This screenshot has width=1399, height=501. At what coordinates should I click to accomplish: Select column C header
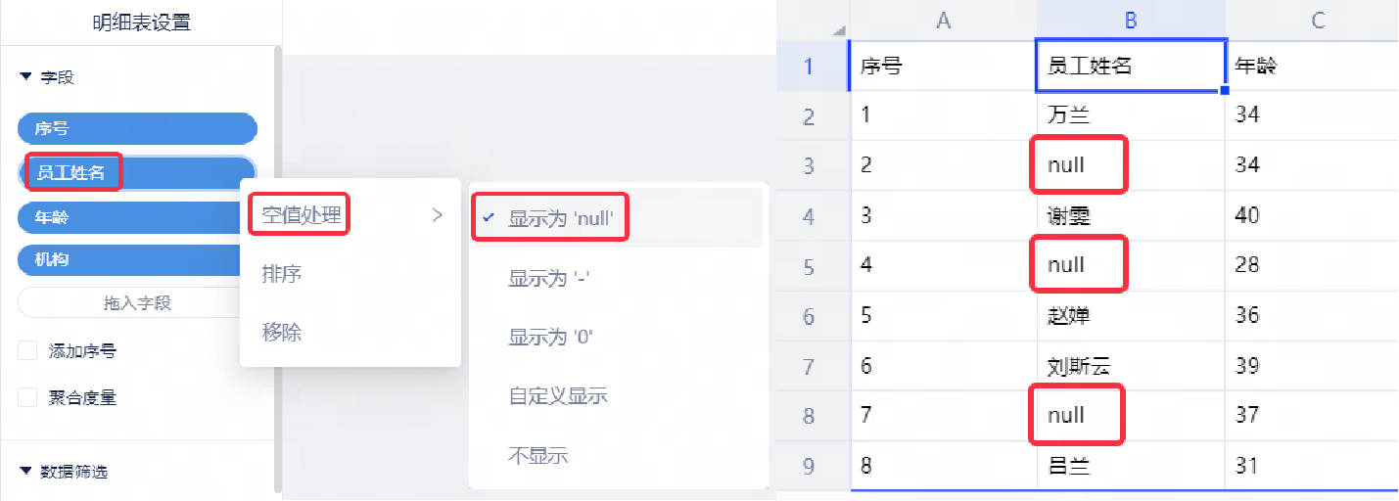[x=1318, y=20]
